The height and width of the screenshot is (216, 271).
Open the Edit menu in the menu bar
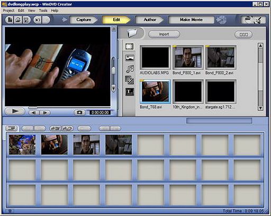click(x=21, y=11)
